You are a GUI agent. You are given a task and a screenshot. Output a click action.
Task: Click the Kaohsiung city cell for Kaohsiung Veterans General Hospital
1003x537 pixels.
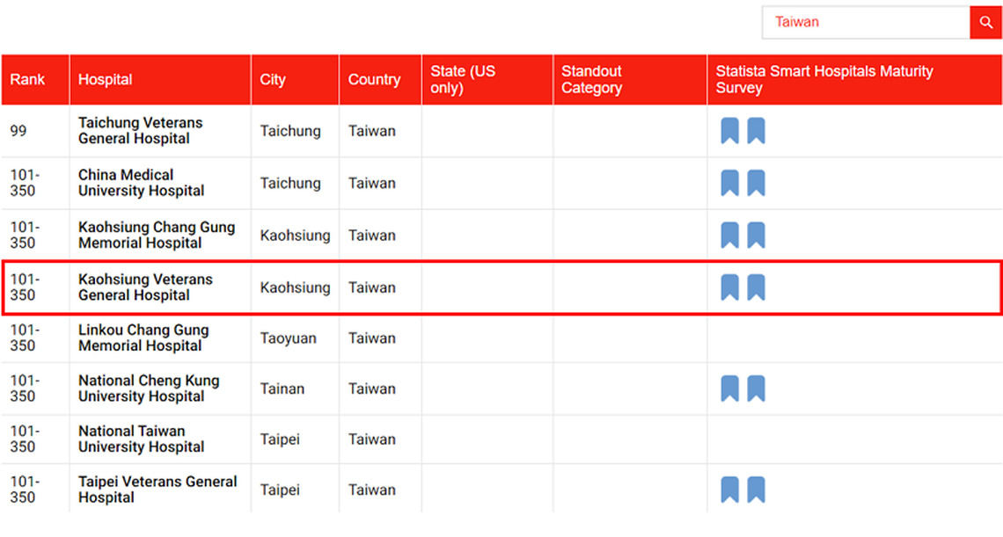295,287
